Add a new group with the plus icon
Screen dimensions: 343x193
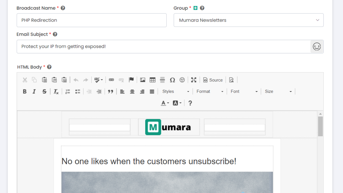coord(195,8)
